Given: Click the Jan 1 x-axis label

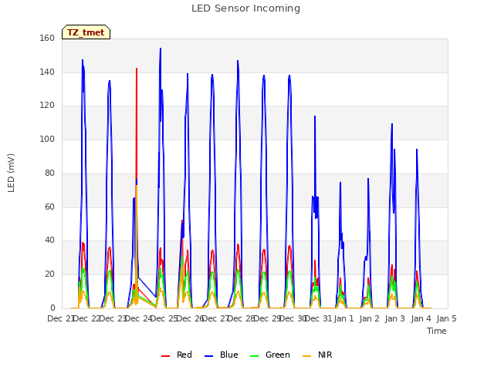Looking at the screenshot, I should [x=343, y=318].
